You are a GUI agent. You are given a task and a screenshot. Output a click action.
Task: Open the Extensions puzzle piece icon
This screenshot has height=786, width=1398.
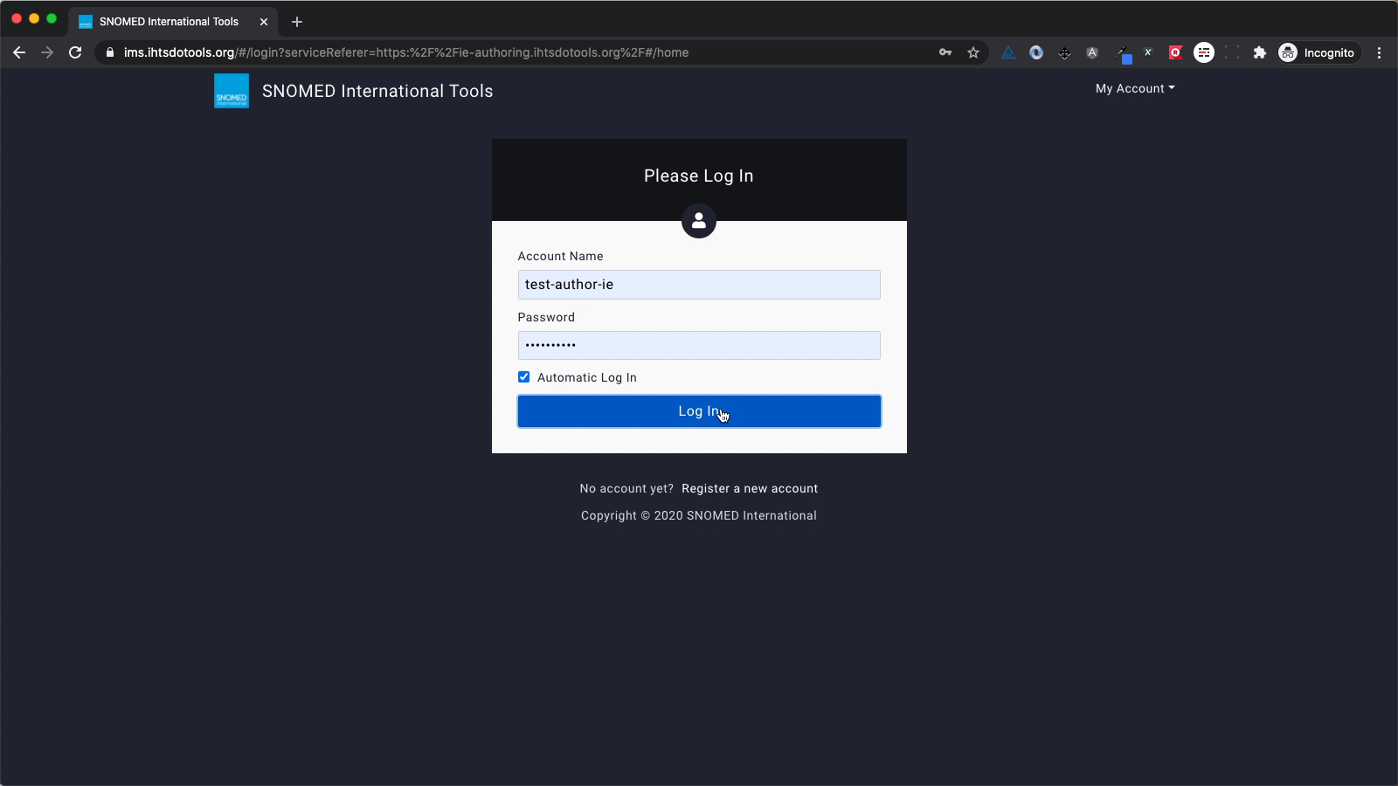coord(1260,52)
